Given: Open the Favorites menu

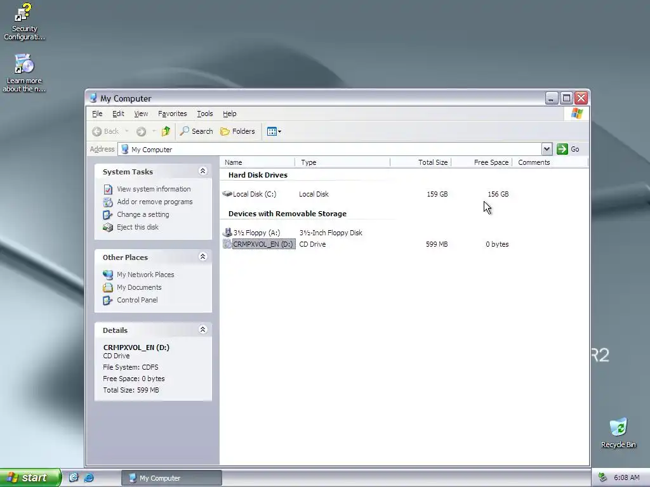Looking at the screenshot, I should (173, 114).
